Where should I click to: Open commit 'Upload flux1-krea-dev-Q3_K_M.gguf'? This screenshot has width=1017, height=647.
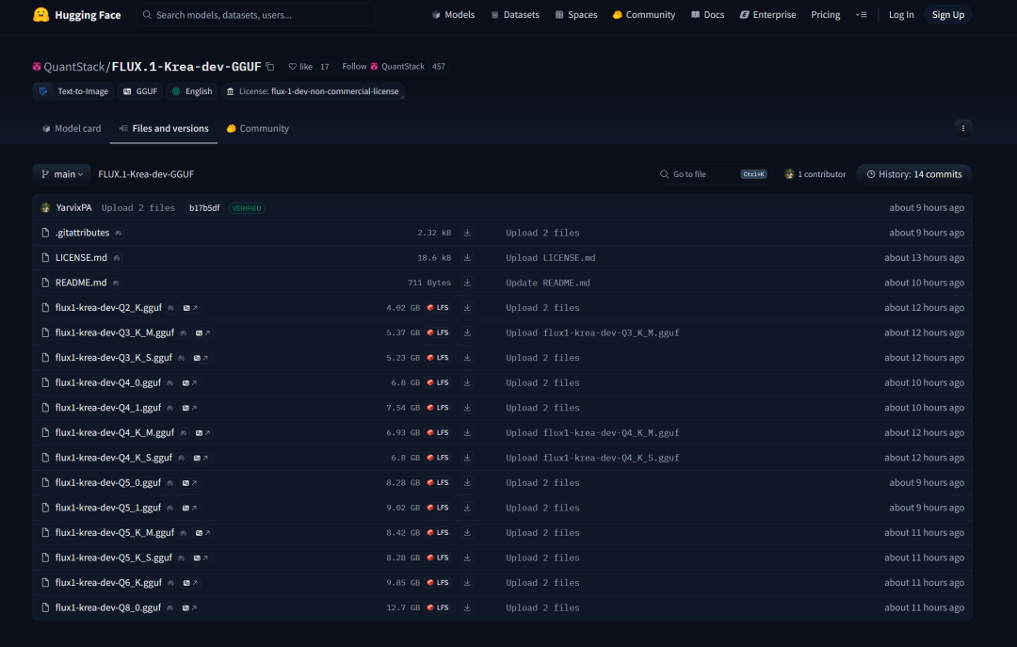[x=593, y=332]
